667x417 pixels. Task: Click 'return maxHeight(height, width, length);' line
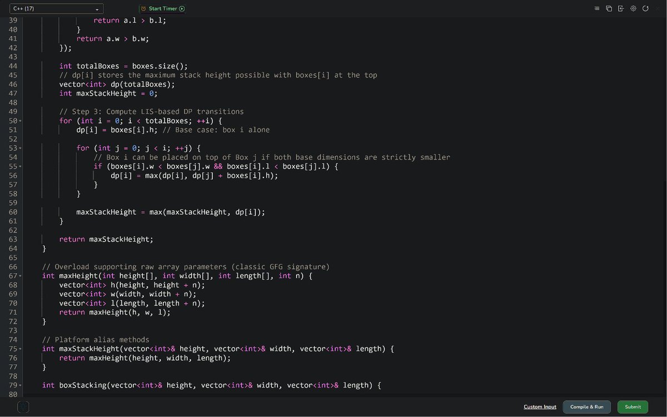coord(145,358)
